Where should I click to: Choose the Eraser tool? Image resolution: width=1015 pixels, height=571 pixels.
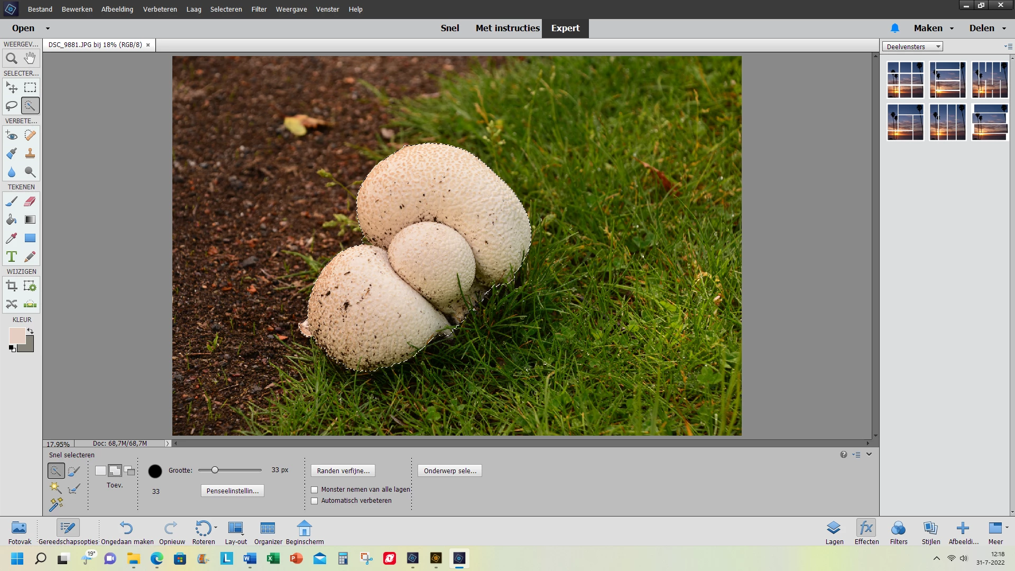click(x=30, y=201)
